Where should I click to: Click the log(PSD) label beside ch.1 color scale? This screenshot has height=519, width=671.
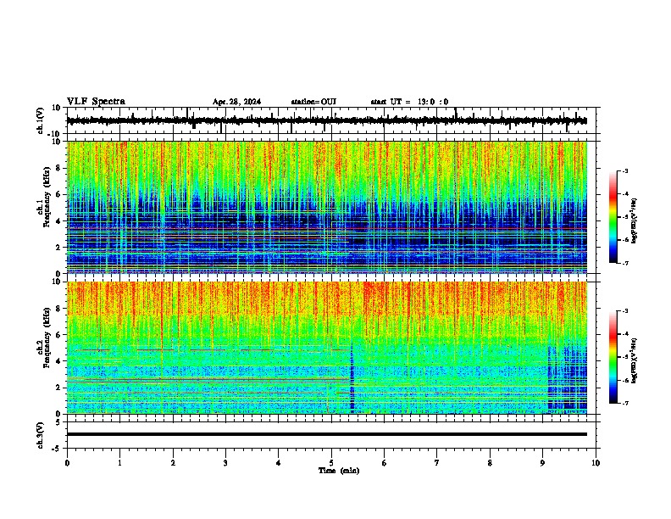click(x=635, y=220)
